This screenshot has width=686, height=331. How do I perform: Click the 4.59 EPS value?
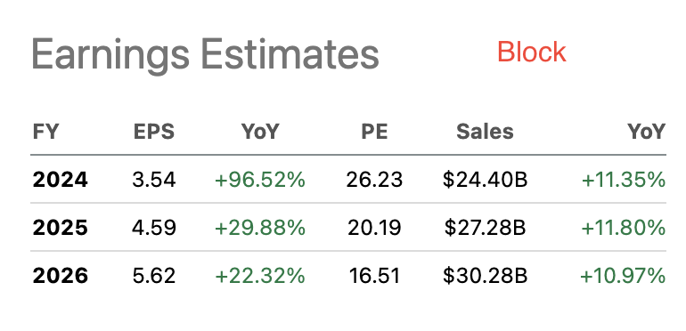[x=154, y=228]
